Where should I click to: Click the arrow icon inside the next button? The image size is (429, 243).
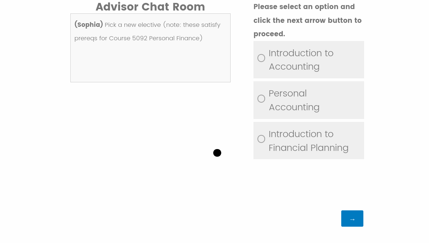click(x=352, y=219)
